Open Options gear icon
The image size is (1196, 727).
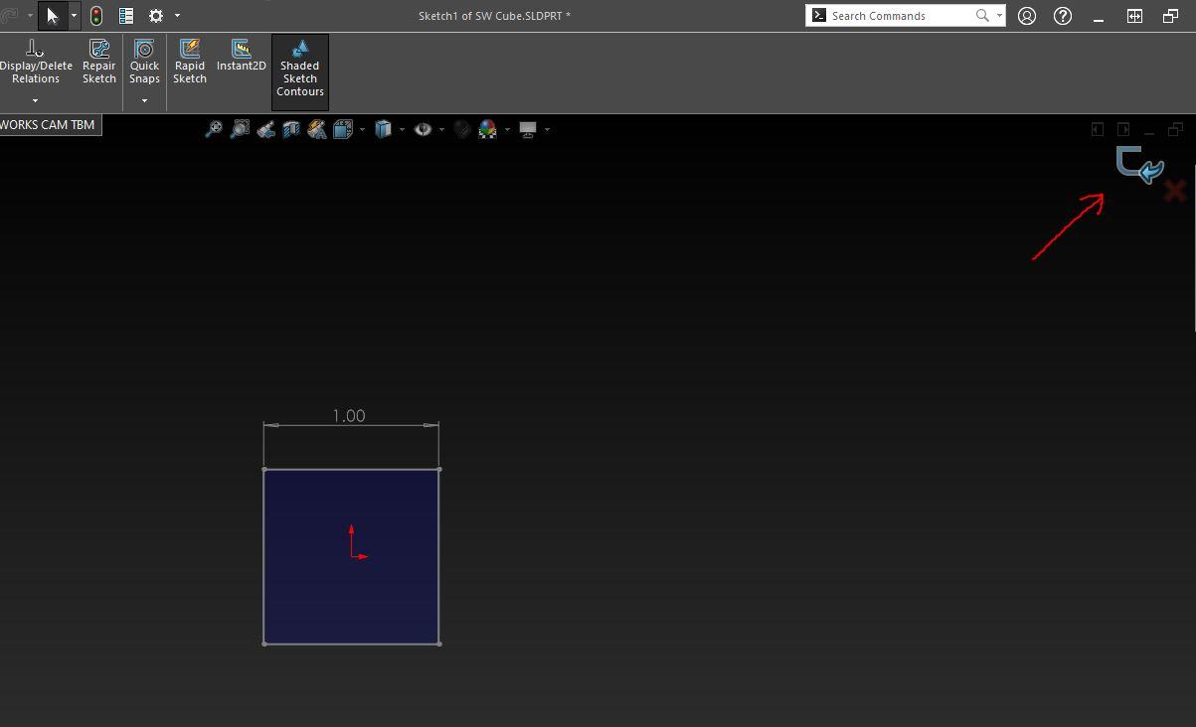point(156,16)
